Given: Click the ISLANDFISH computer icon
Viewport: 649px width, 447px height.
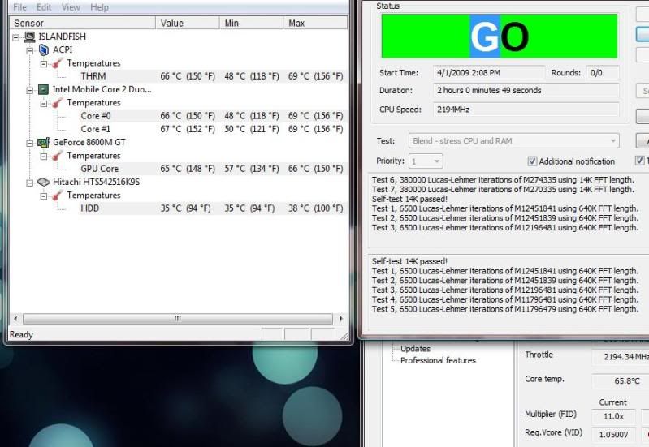Looking at the screenshot, I should pyautogui.click(x=30, y=37).
